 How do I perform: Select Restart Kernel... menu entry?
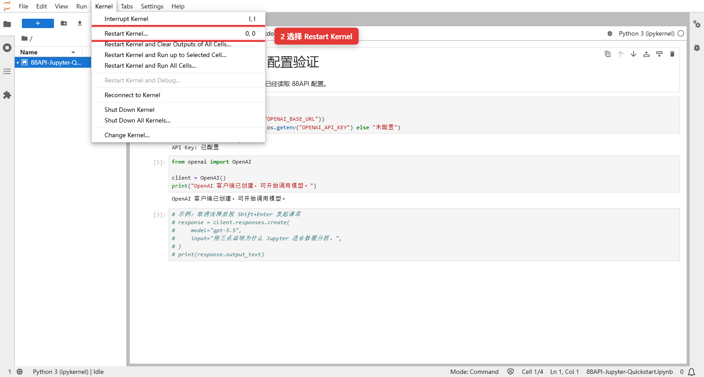pos(178,33)
